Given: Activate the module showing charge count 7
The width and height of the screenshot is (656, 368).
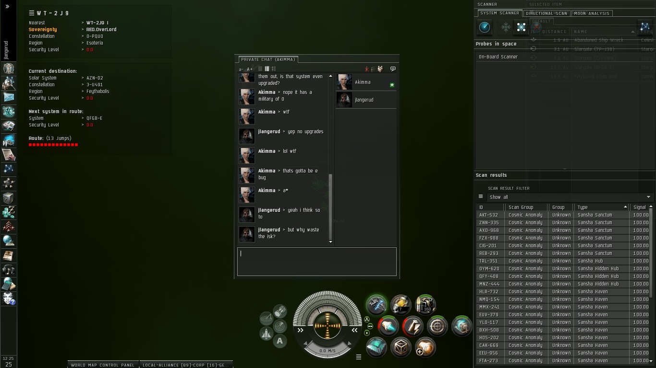Looking at the screenshot, I should pos(401,304).
